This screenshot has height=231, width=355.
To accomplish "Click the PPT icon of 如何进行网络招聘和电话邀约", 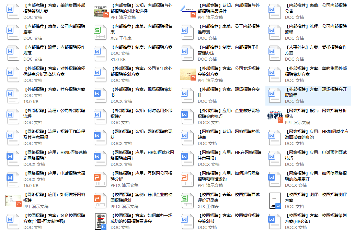I will (187, 180).
